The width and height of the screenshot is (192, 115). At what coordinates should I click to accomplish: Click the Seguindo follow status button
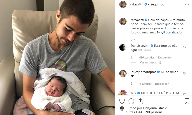tap(157, 4)
